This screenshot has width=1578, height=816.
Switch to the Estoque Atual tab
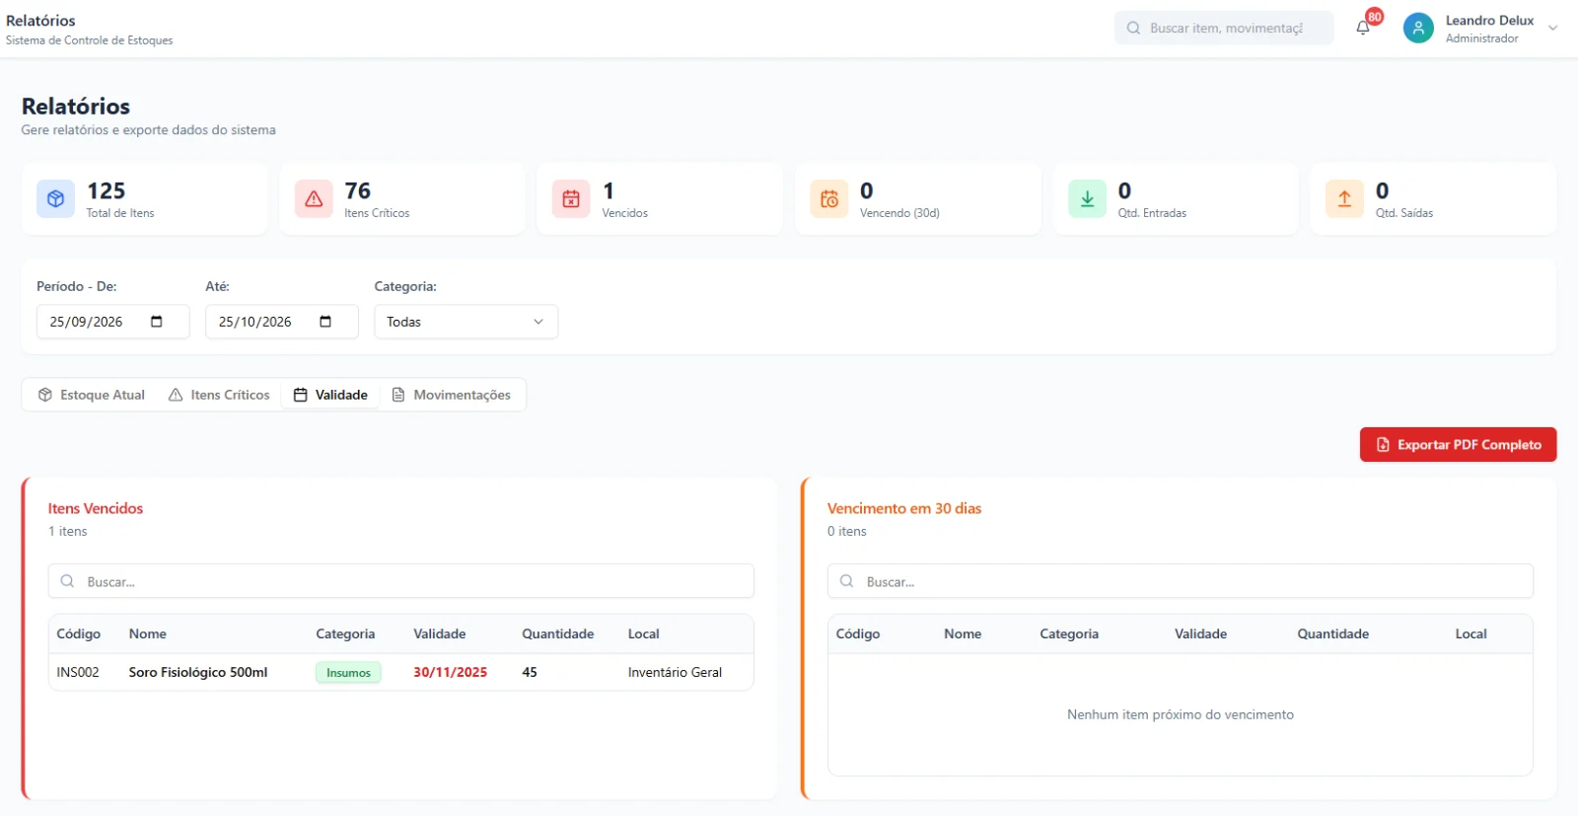(92, 395)
